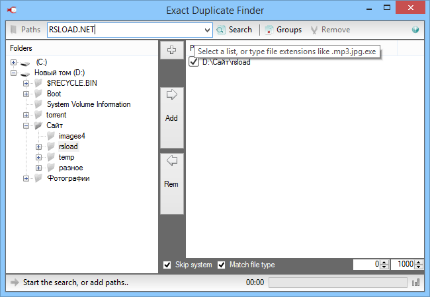The image size is (430, 297).
Task: Click the torrent folder icon
Action: coord(38,115)
